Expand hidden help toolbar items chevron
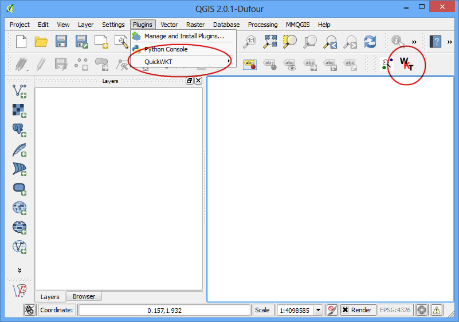The image size is (459, 322). pos(449,42)
